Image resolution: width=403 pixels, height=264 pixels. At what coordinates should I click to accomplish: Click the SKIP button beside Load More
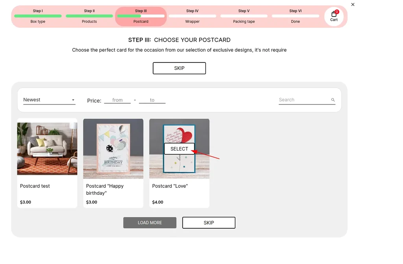pos(209,223)
